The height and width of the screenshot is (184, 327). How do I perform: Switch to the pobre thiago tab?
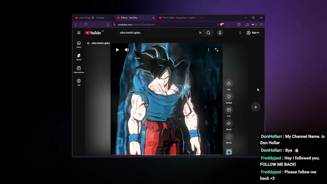click(93, 18)
